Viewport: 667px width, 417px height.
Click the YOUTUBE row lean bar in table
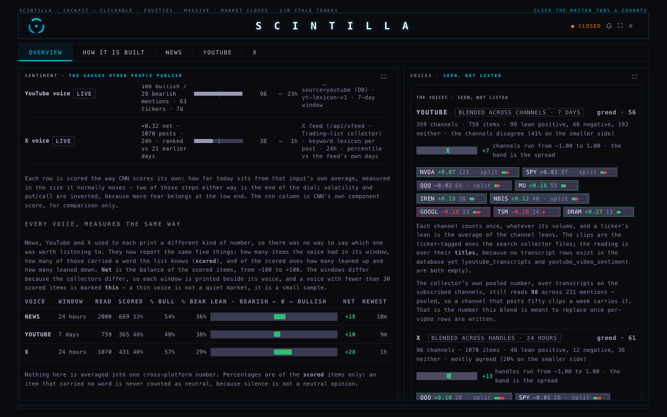[x=274, y=334]
